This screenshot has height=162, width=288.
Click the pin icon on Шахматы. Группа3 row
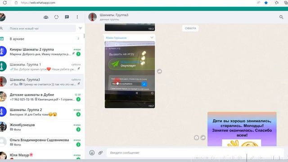(79, 84)
